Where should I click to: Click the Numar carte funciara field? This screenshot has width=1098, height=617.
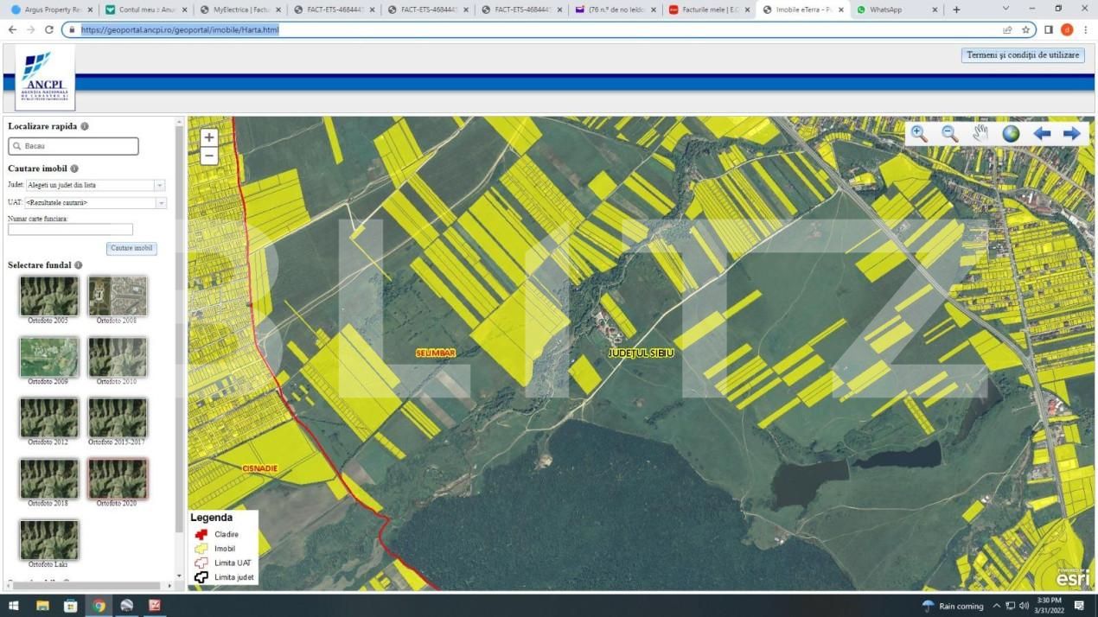pyautogui.click(x=70, y=230)
